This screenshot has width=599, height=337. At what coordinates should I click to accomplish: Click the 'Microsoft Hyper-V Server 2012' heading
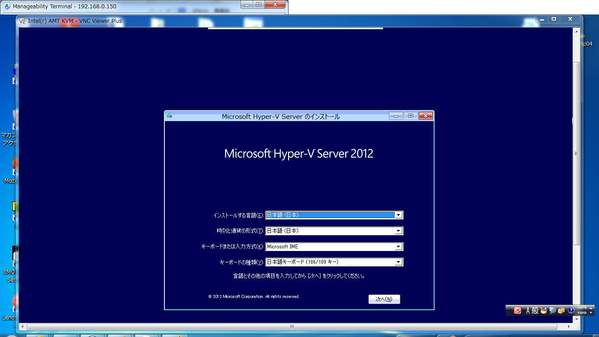tap(299, 154)
